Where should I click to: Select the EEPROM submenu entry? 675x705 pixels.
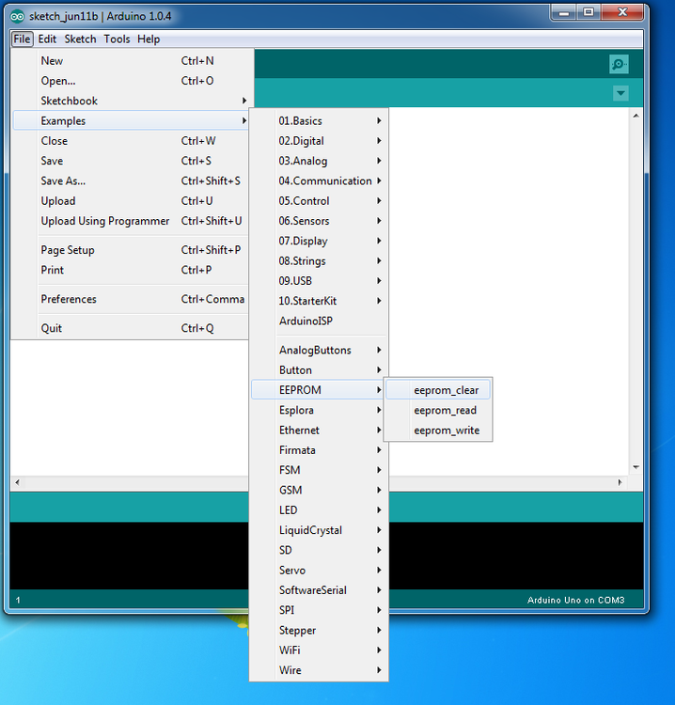(319, 390)
